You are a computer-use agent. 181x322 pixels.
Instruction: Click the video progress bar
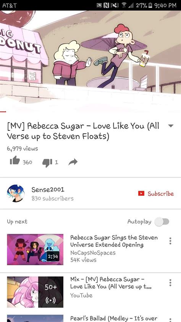pyautogui.click(x=90, y=112)
